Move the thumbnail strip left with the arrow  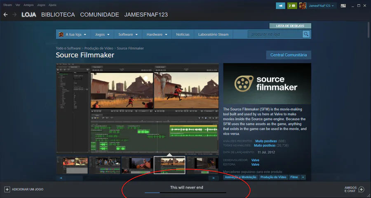tap(61, 178)
